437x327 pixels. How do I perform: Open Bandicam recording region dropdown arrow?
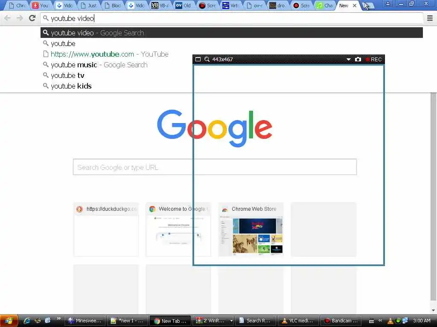tap(348, 59)
